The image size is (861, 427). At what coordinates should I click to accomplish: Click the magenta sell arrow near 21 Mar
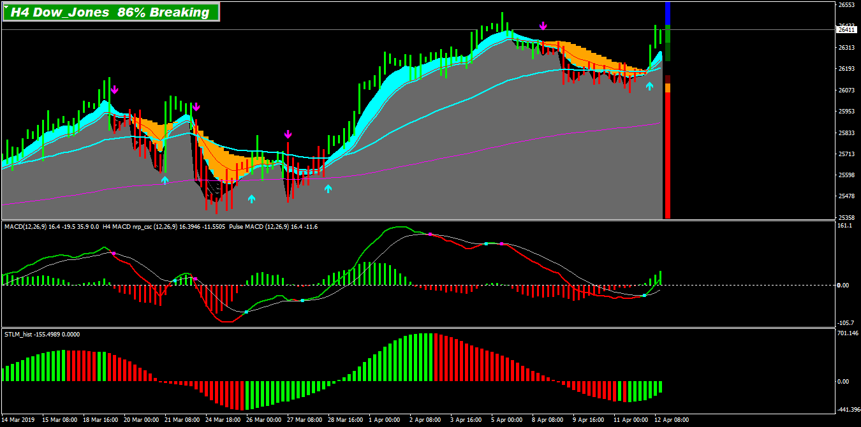(x=196, y=106)
